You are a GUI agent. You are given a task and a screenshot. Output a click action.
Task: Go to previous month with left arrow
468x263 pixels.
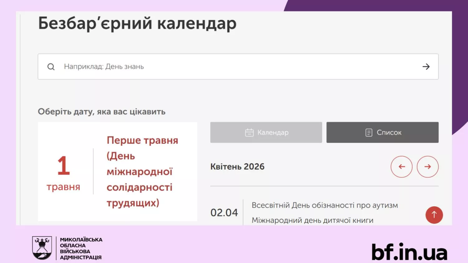pyautogui.click(x=402, y=167)
